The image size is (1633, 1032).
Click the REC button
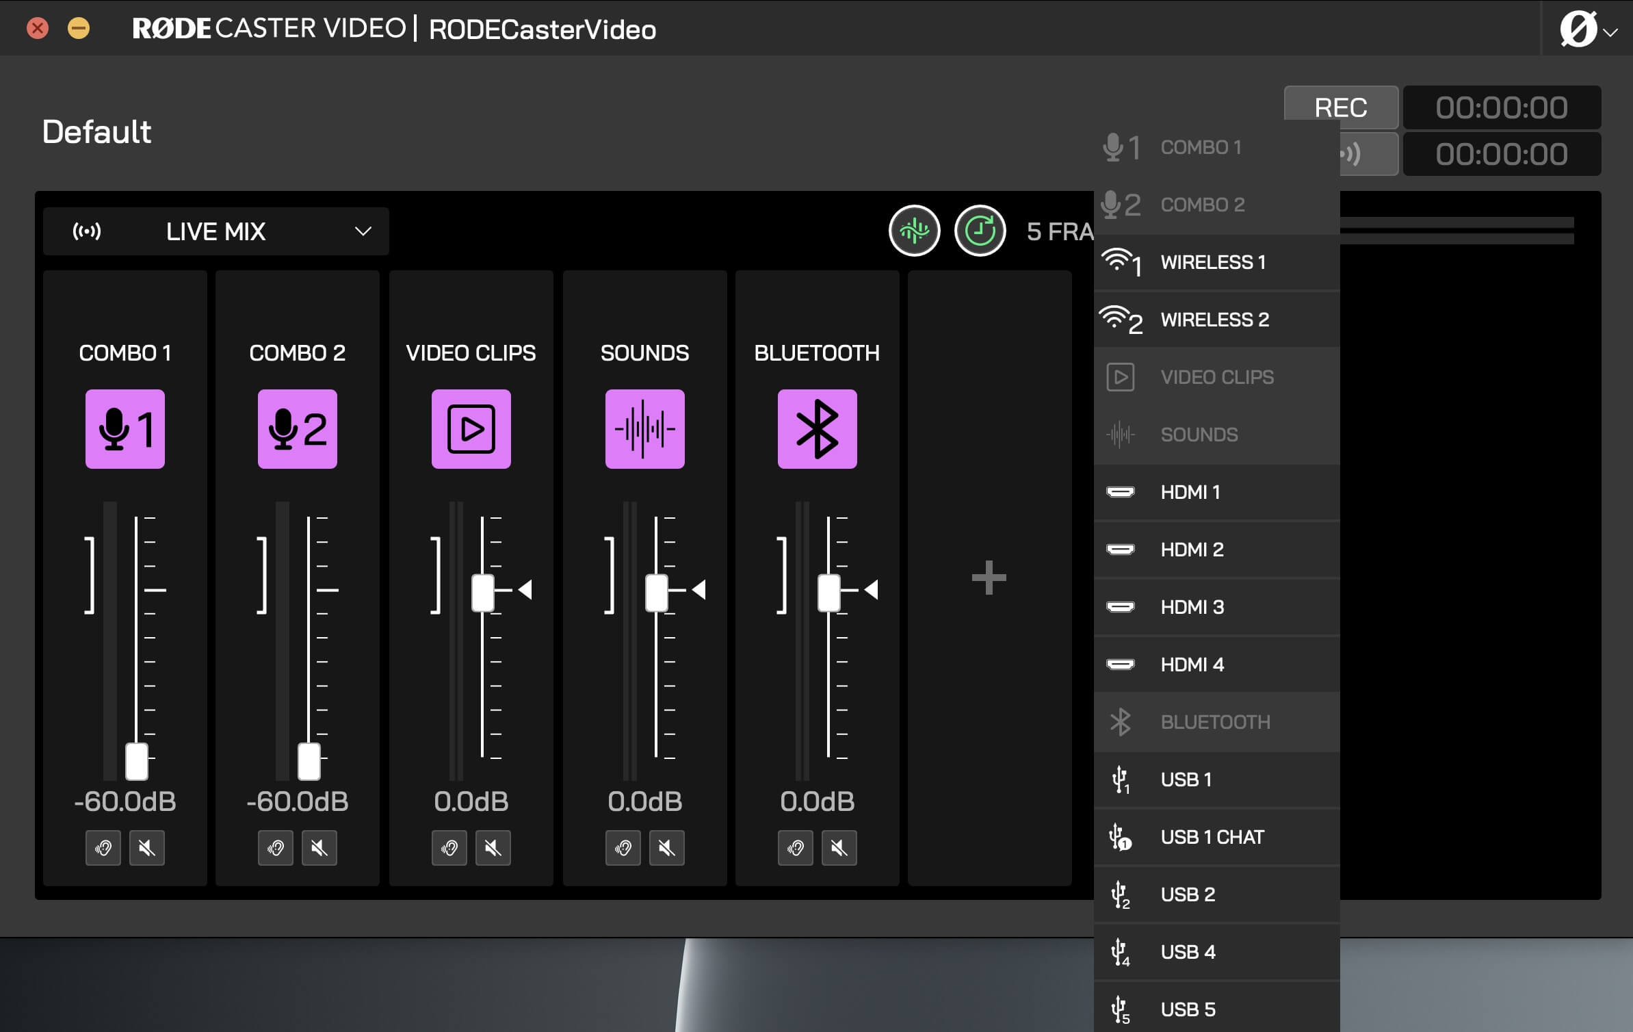(x=1340, y=107)
